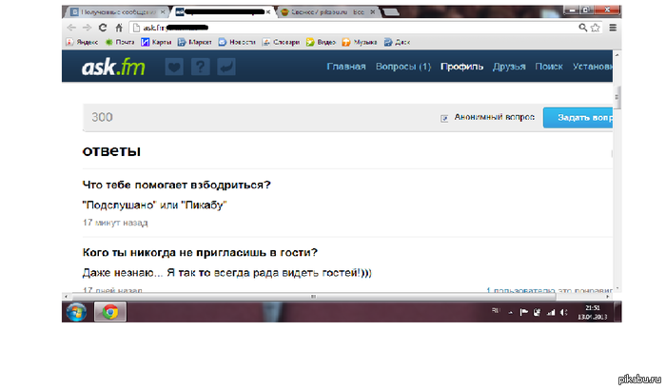Click the magnifier icon in address bar
This screenshot has width=666, height=390.
point(582,28)
